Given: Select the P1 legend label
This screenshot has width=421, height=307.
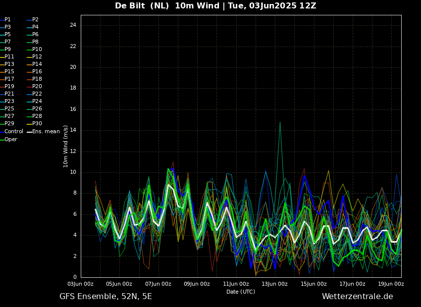Looking at the screenshot, I should 7,20.
